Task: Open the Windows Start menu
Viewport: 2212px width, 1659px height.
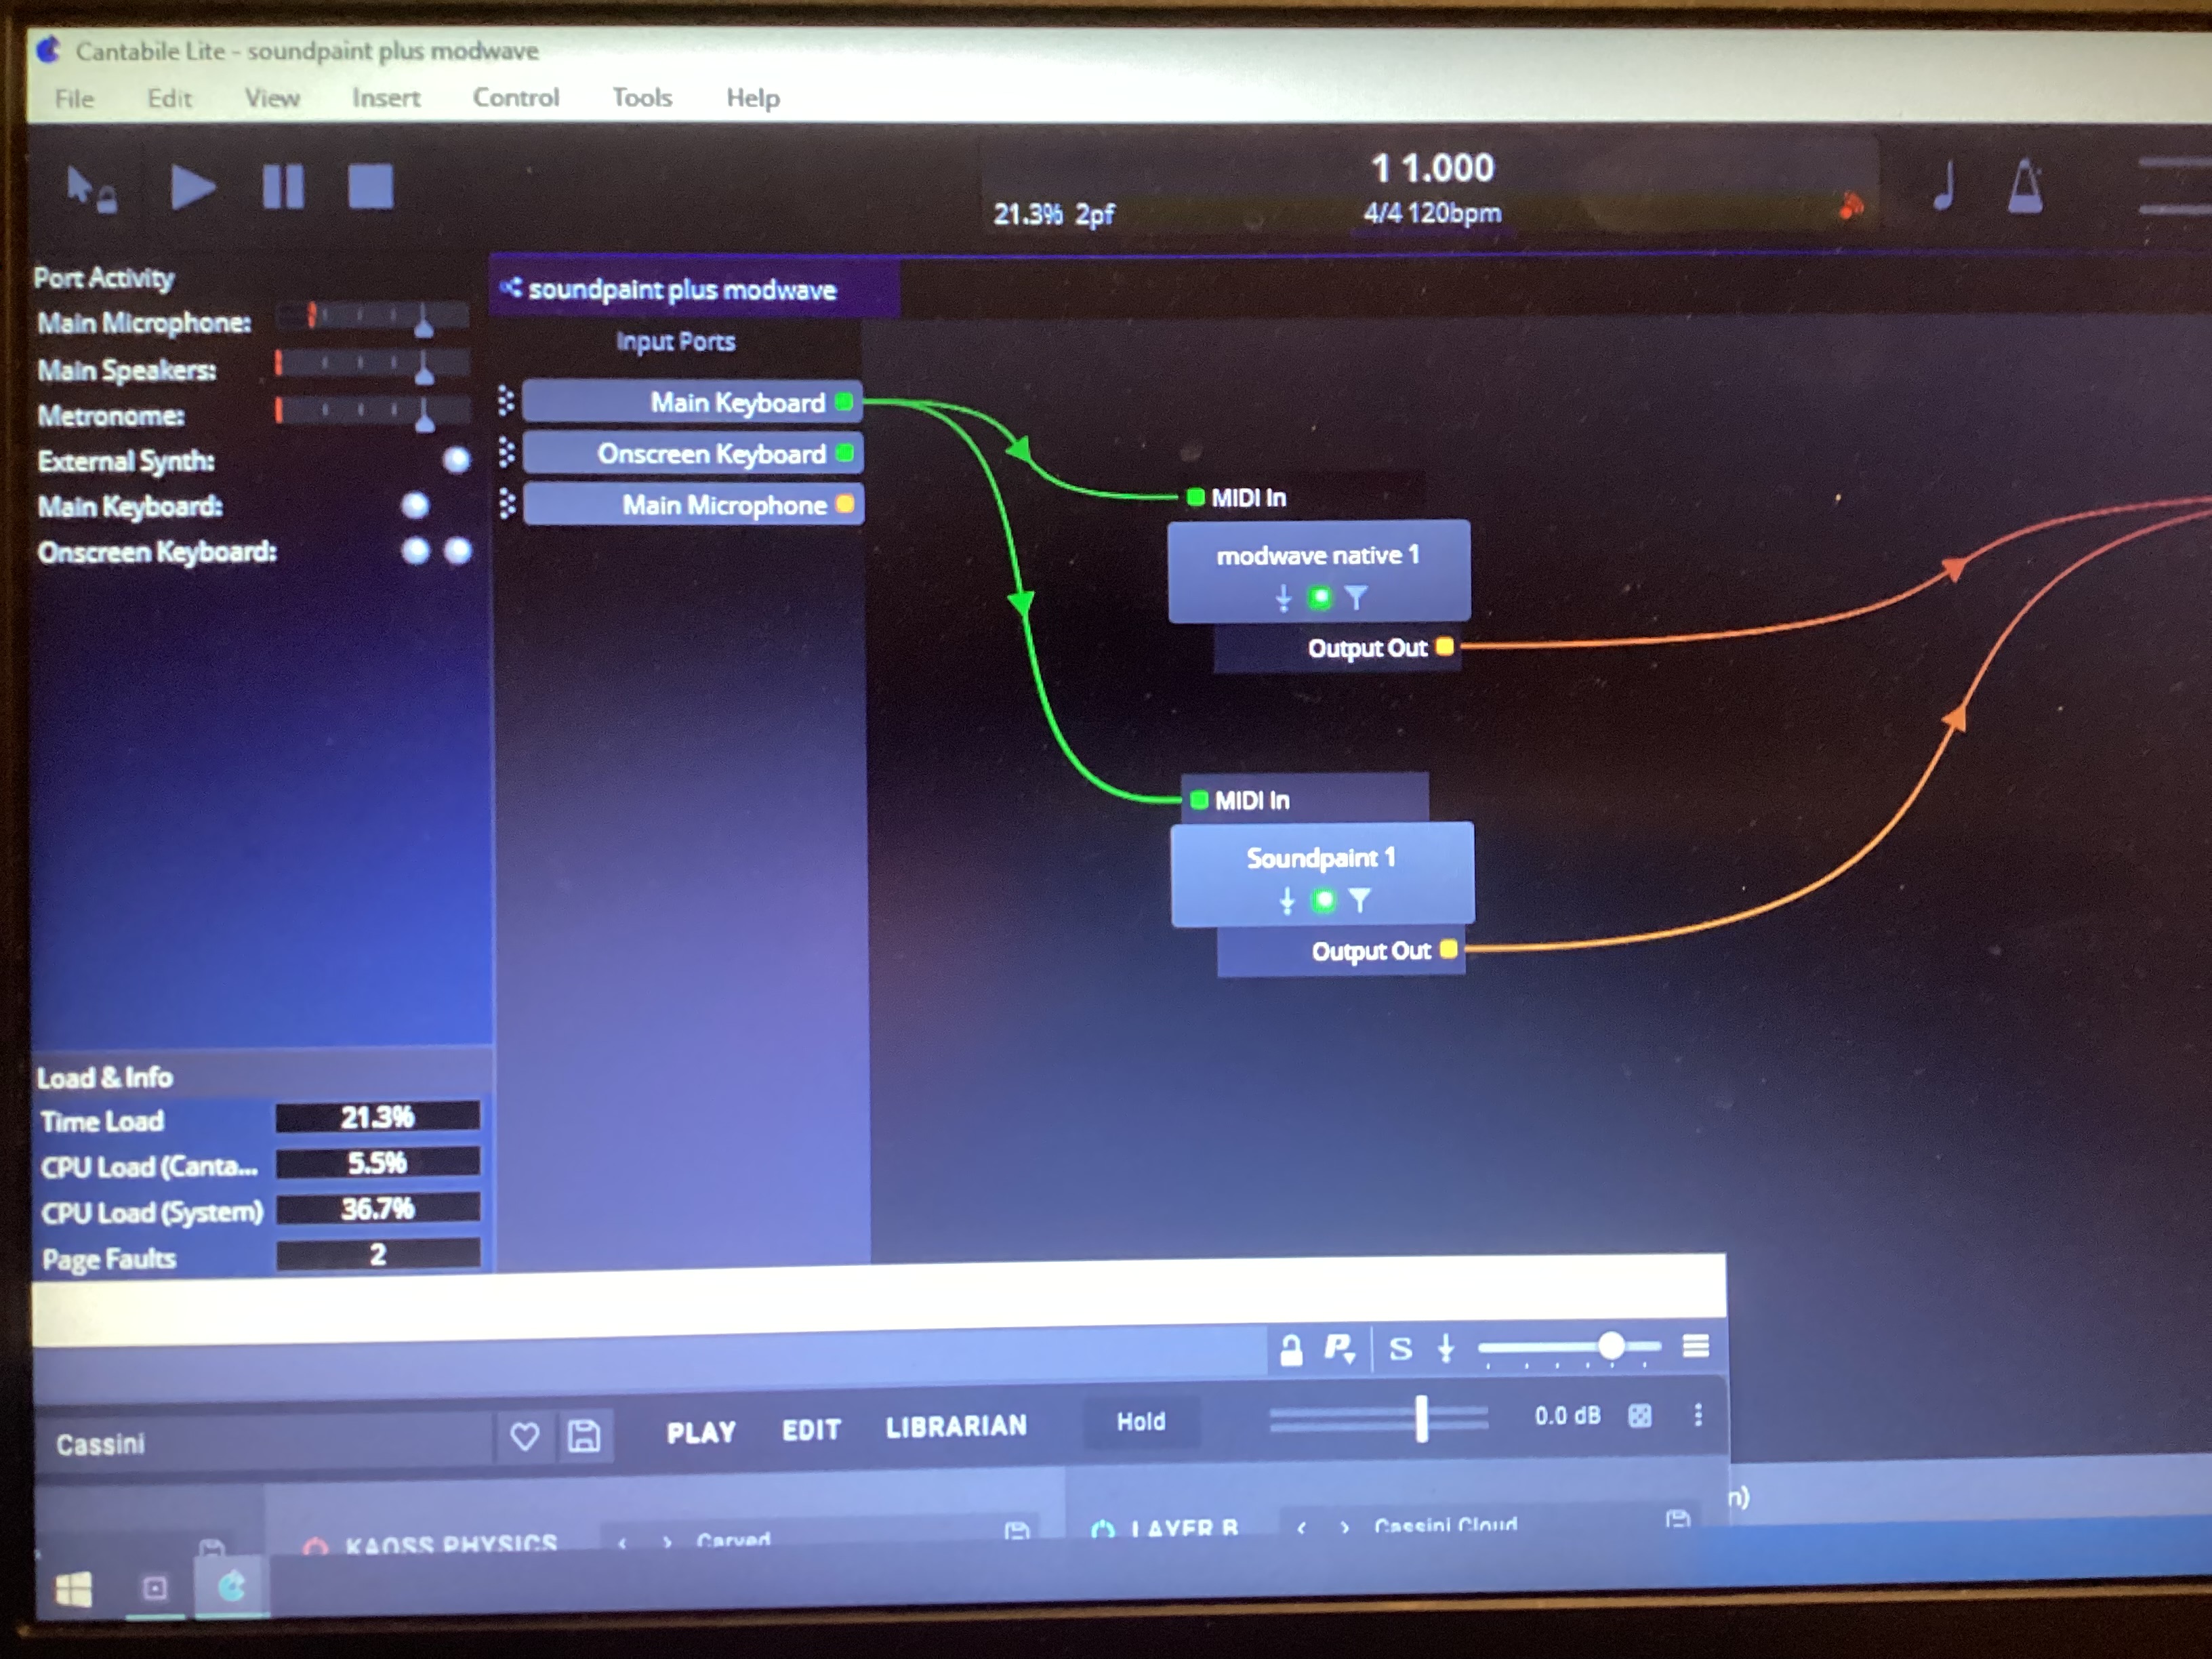Action: click(72, 1589)
